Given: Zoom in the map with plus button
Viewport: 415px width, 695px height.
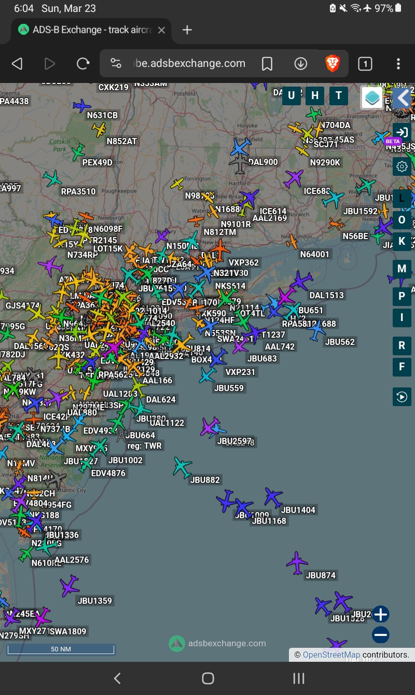Looking at the screenshot, I should [x=381, y=615].
